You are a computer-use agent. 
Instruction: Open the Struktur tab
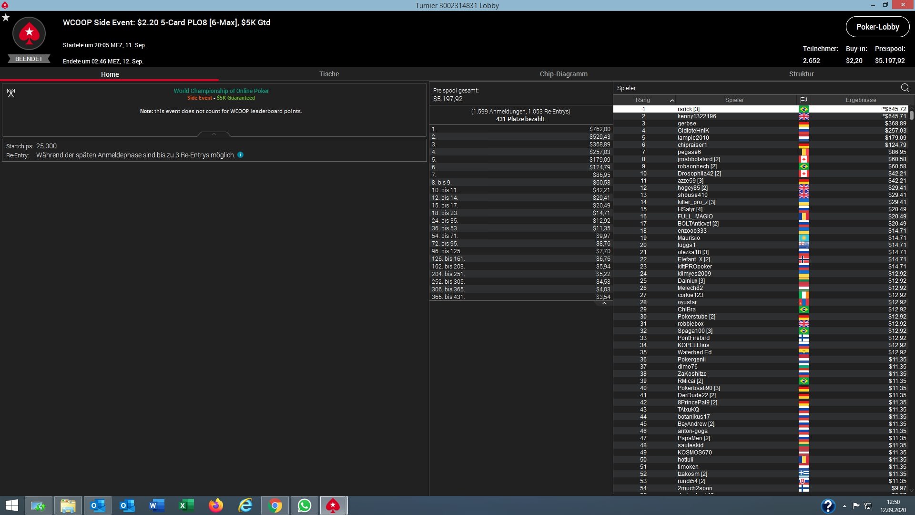point(801,74)
